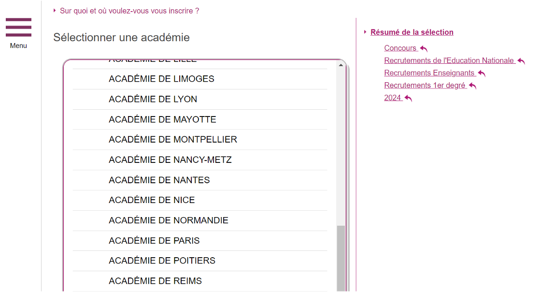Collapse the Résumé de la sélection section
Viewport: 540px width, 292px height.
tap(412, 32)
